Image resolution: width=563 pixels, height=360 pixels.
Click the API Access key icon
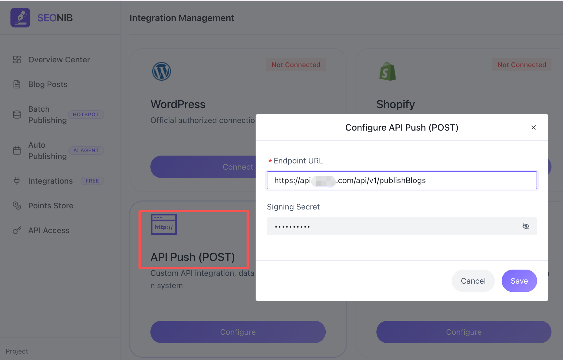coord(17,230)
